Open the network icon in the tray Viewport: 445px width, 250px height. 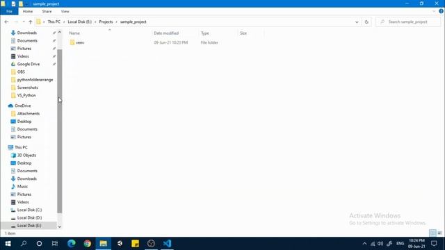point(373,244)
